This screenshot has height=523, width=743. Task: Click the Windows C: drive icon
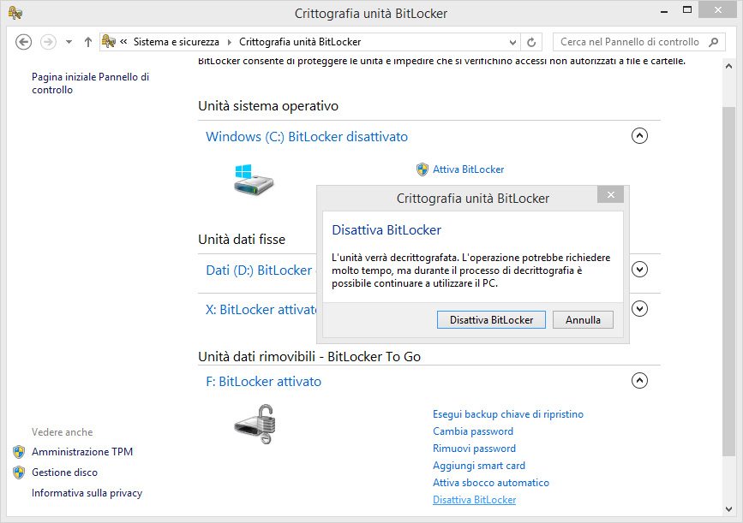[x=255, y=178]
